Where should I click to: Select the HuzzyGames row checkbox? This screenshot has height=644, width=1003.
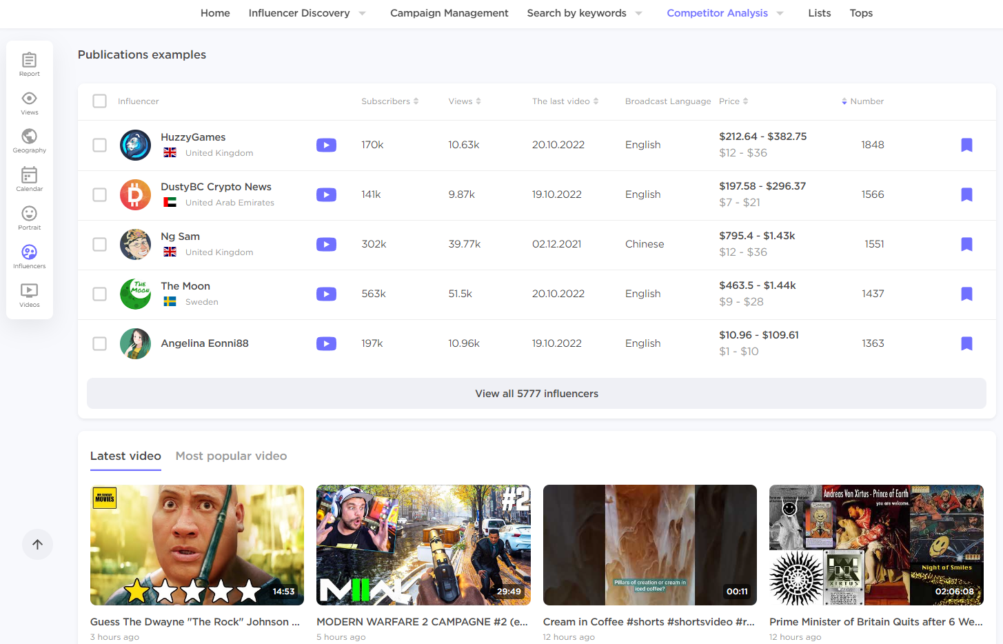coord(100,145)
